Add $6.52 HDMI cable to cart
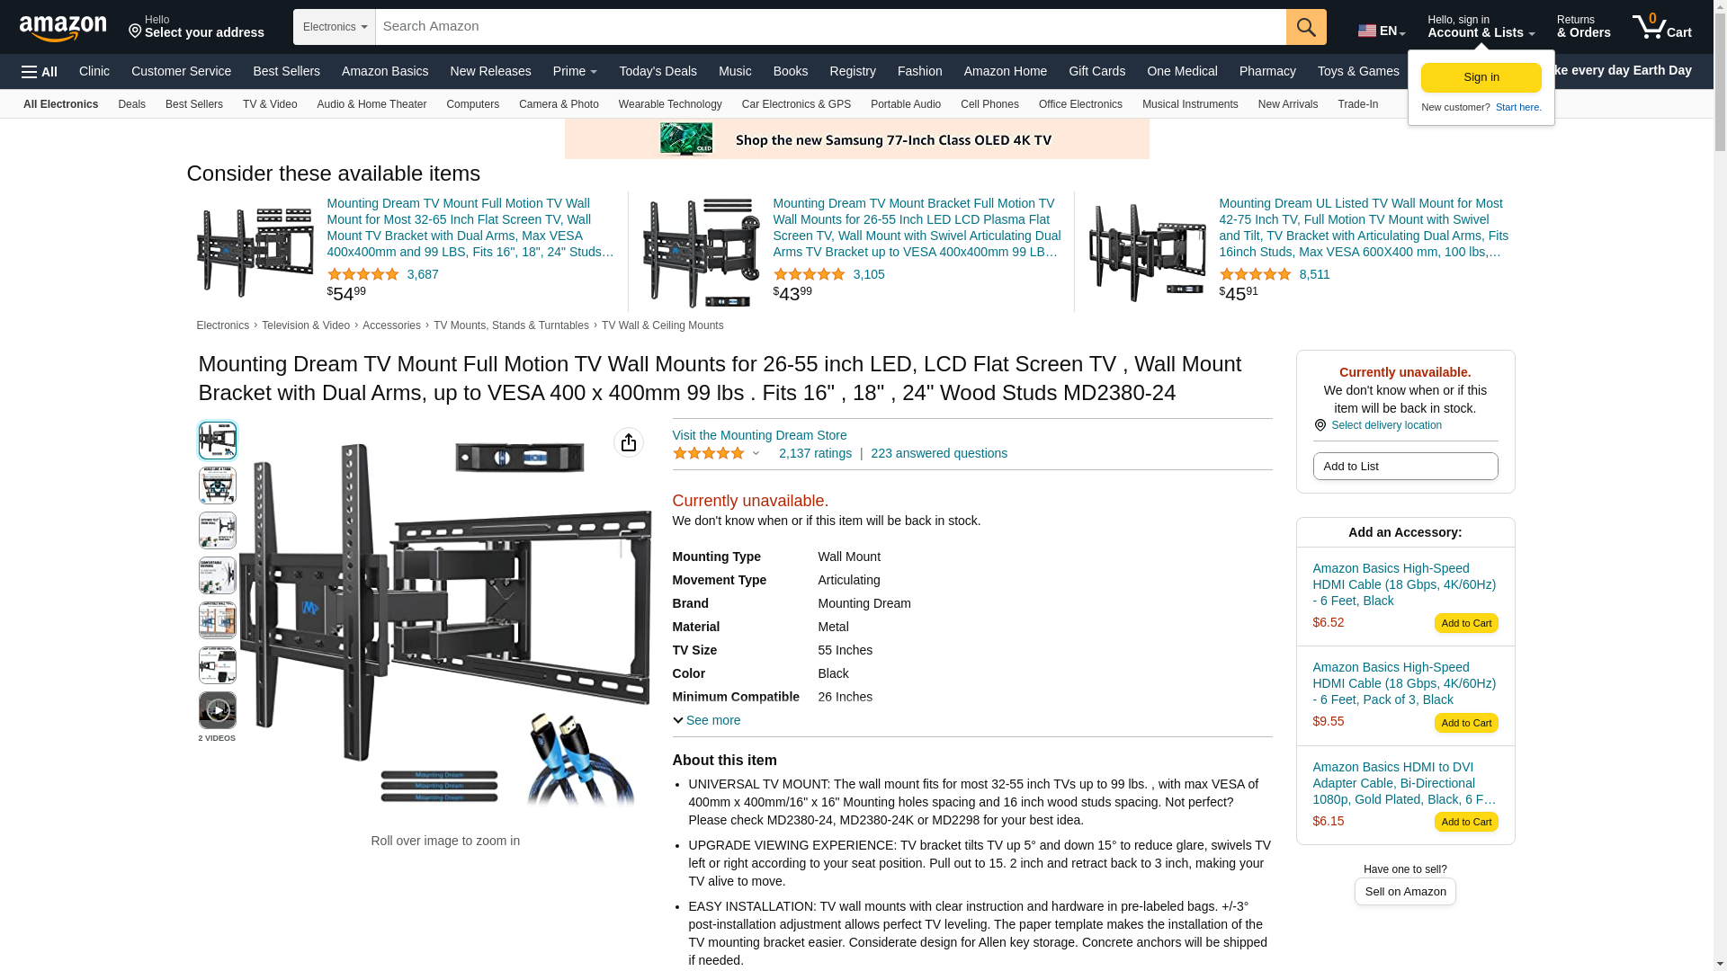1727x971 pixels. click(1466, 623)
